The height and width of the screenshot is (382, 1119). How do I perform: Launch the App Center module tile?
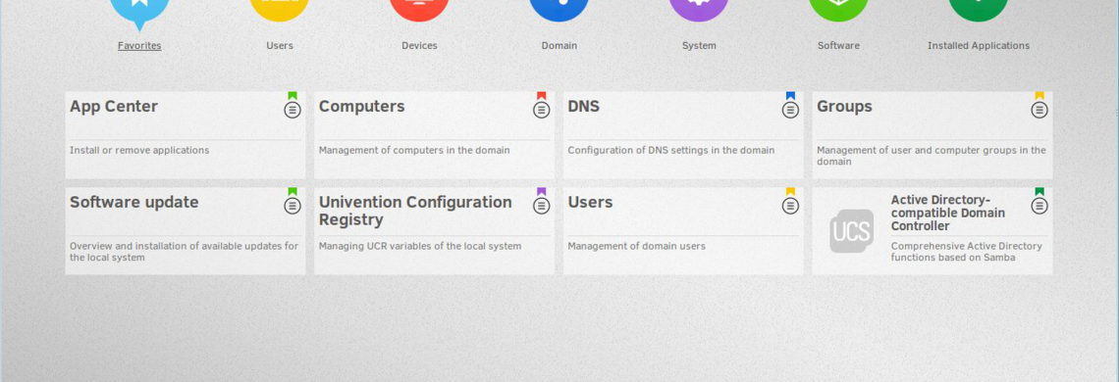click(186, 135)
